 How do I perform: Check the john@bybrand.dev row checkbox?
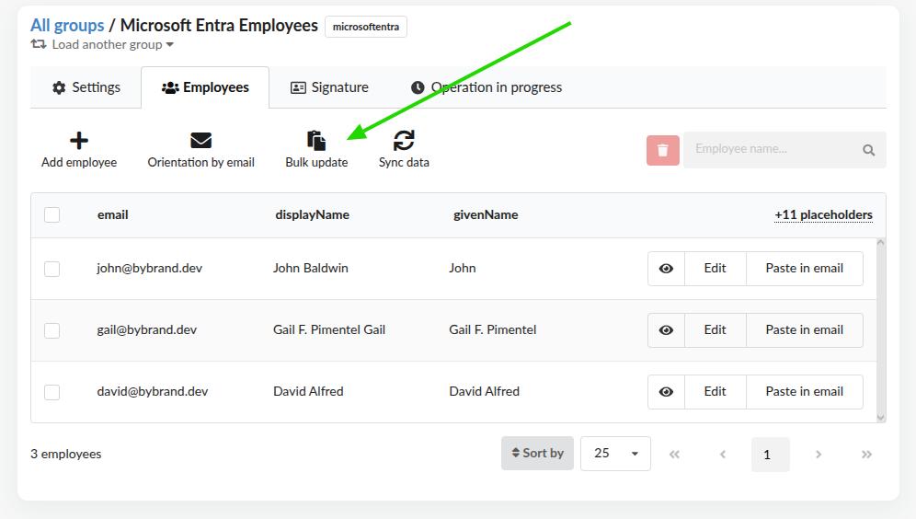click(x=52, y=269)
